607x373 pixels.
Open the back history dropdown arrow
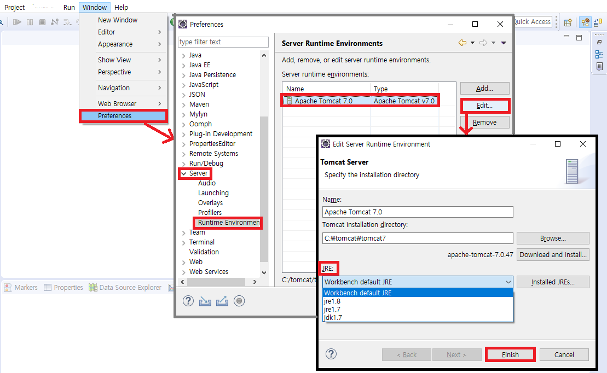click(473, 43)
